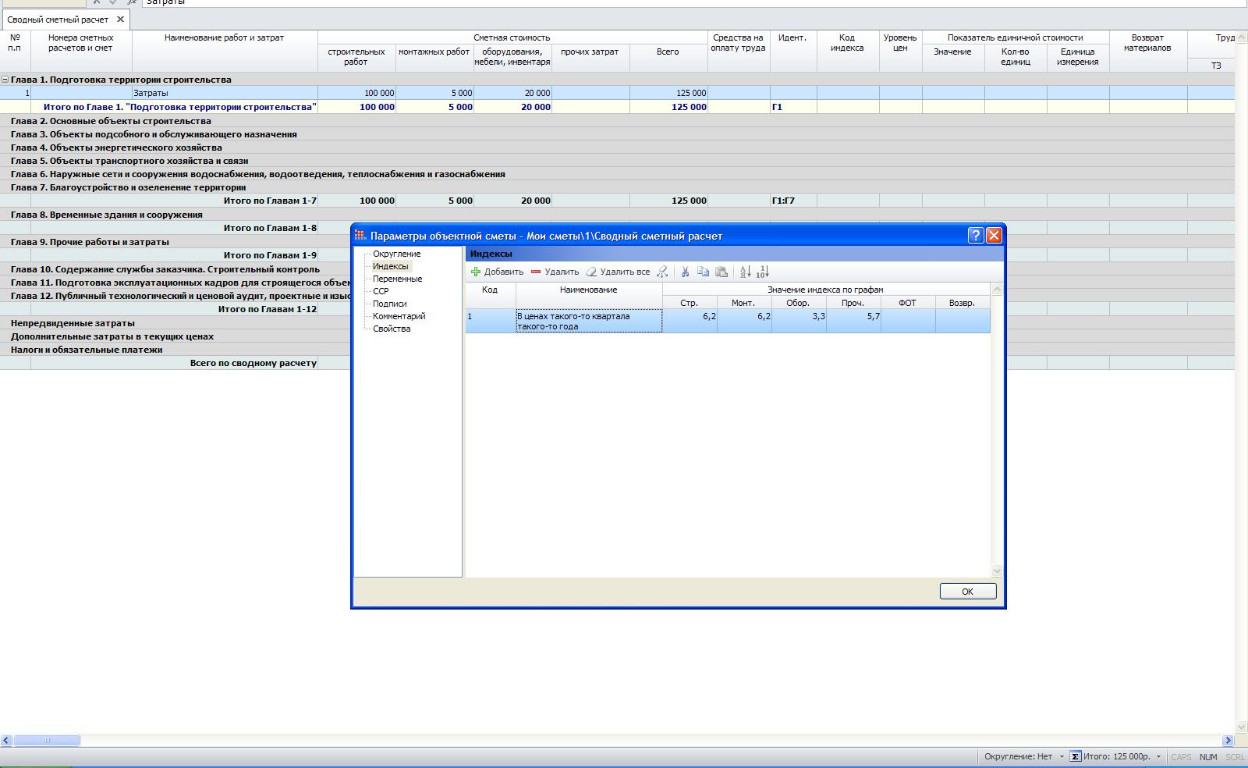Screen dimensions: 1248x768
Task: Click the Copy icon in Indexes toolbar
Action: coord(703,272)
